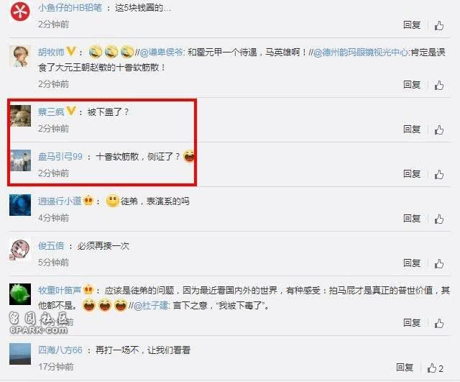Reply to 胡牧师's comment
Image resolution: width=460 pixels, height=382 pixels.
(x=412, y=85)
